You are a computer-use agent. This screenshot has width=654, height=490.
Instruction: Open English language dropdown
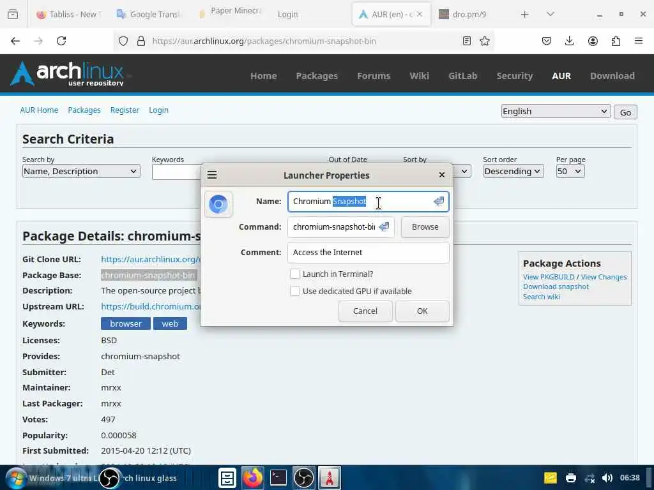(x=556, y=111)
